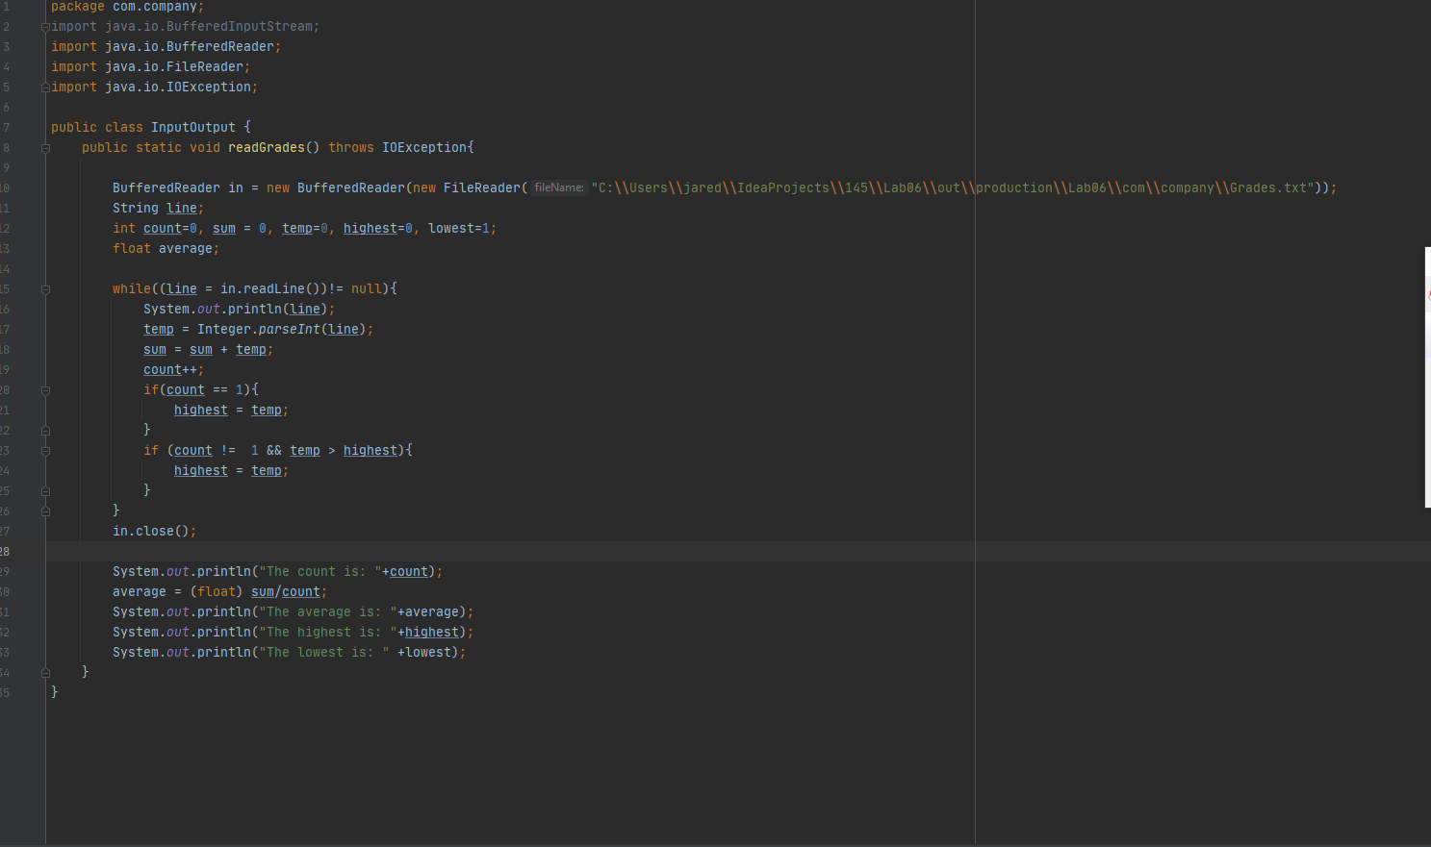Image resolution: width=1431 pixels, height=847 pixels.
Task: Click the empty highlighted current line 28
Action: click(738, 551)
